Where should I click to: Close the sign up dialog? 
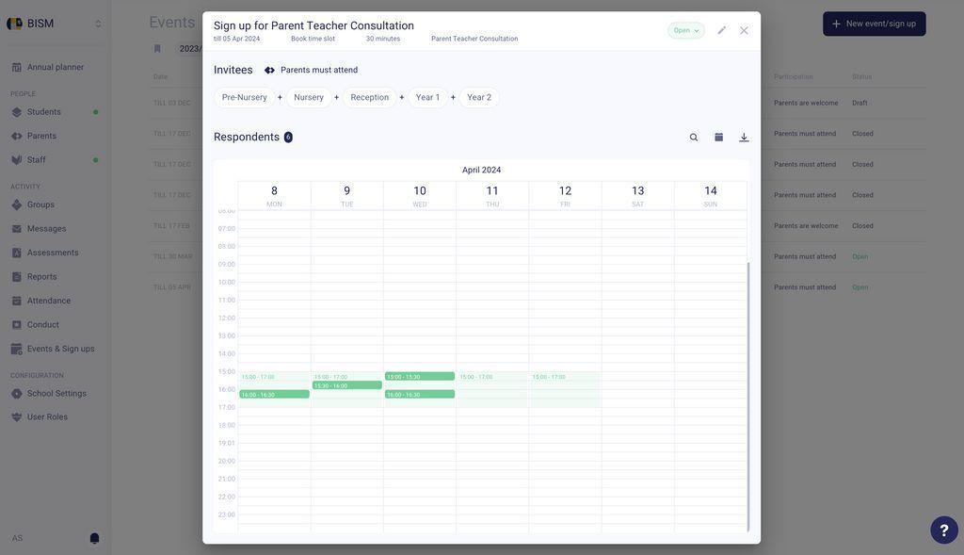744,30
